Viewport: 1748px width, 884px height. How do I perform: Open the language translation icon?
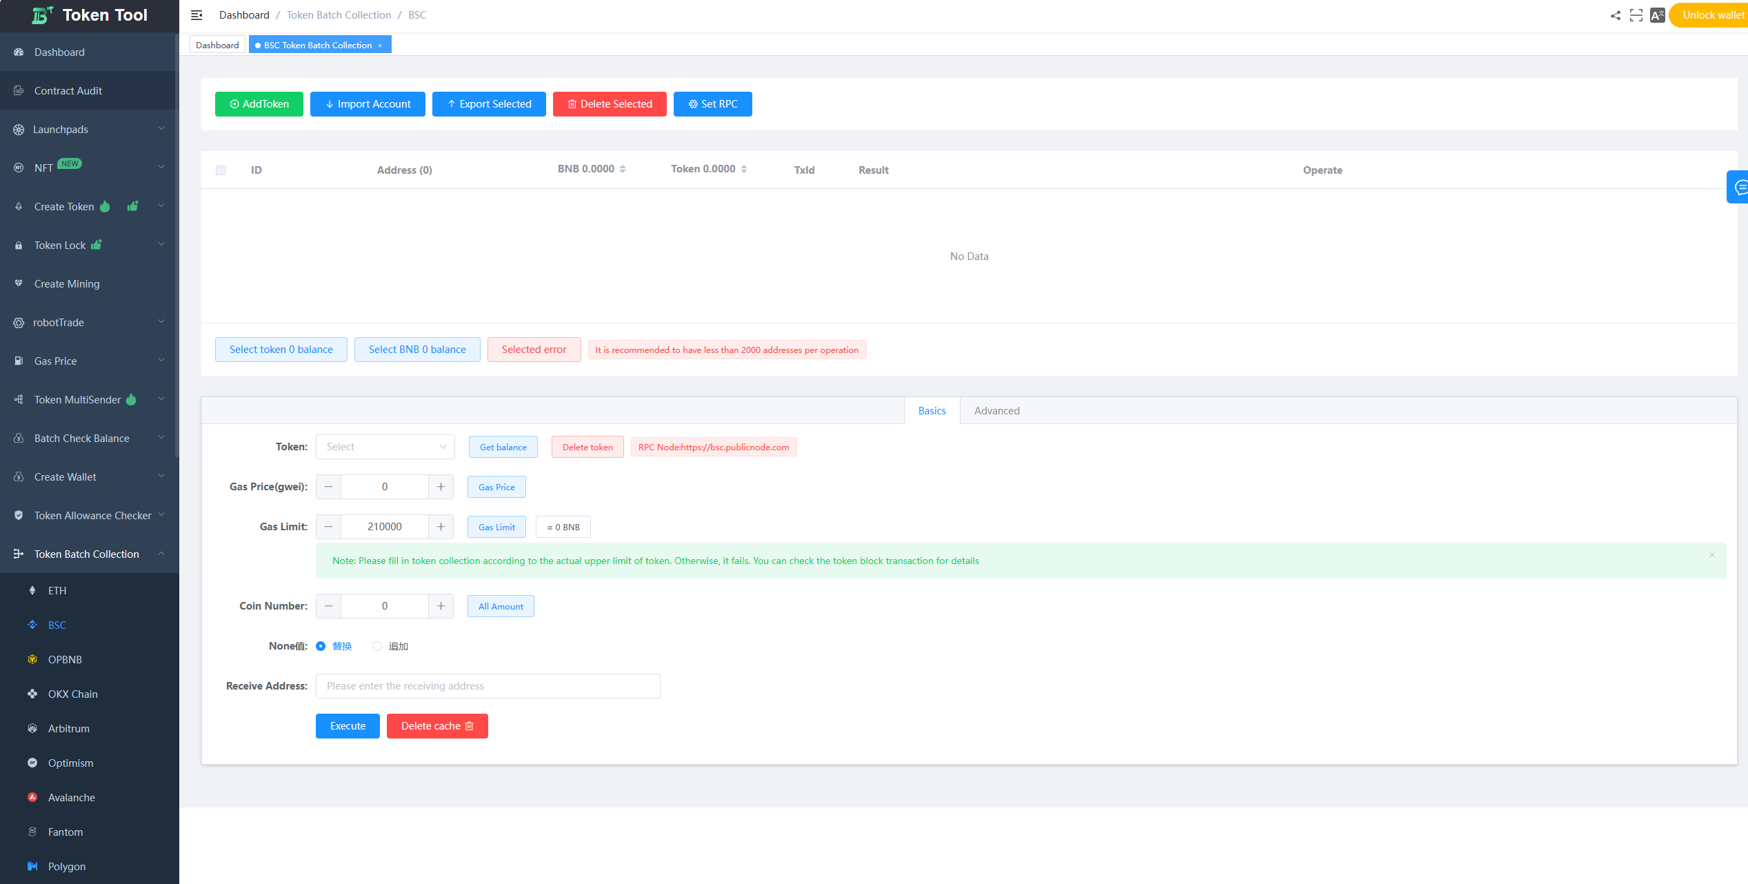tap(1658, 15)
